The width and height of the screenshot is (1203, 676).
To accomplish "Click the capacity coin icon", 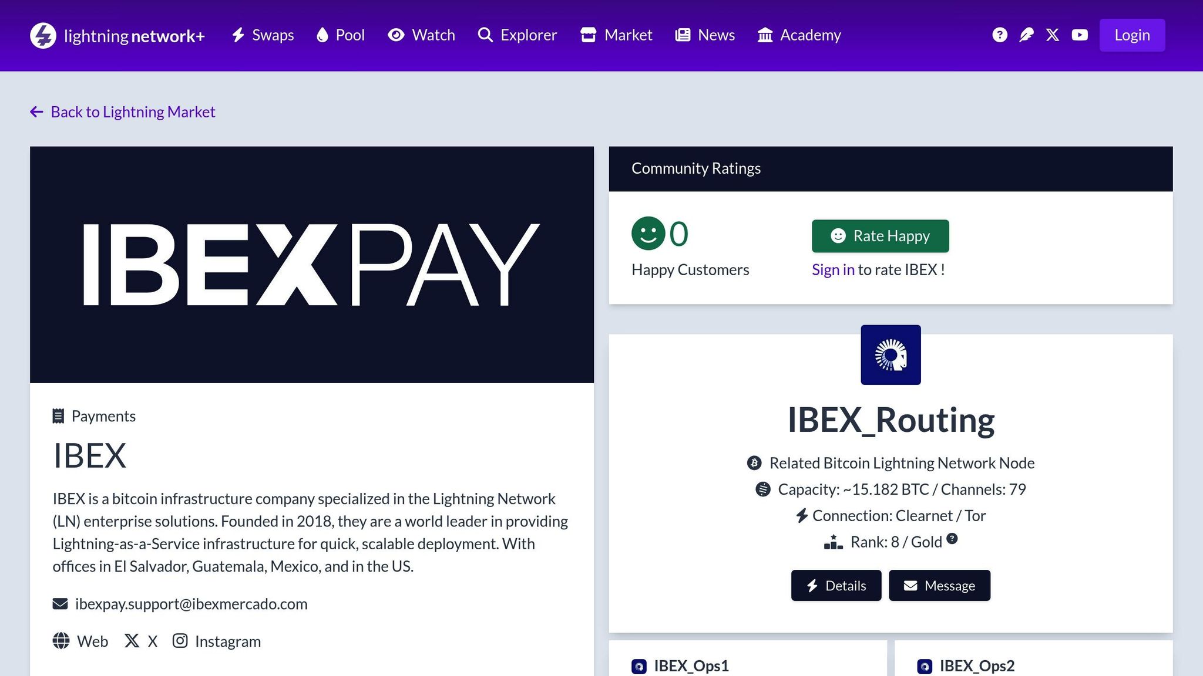I will [x=762, y=489].
